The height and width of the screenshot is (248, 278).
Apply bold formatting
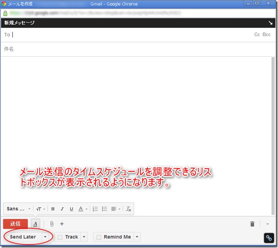pos(53,209)
